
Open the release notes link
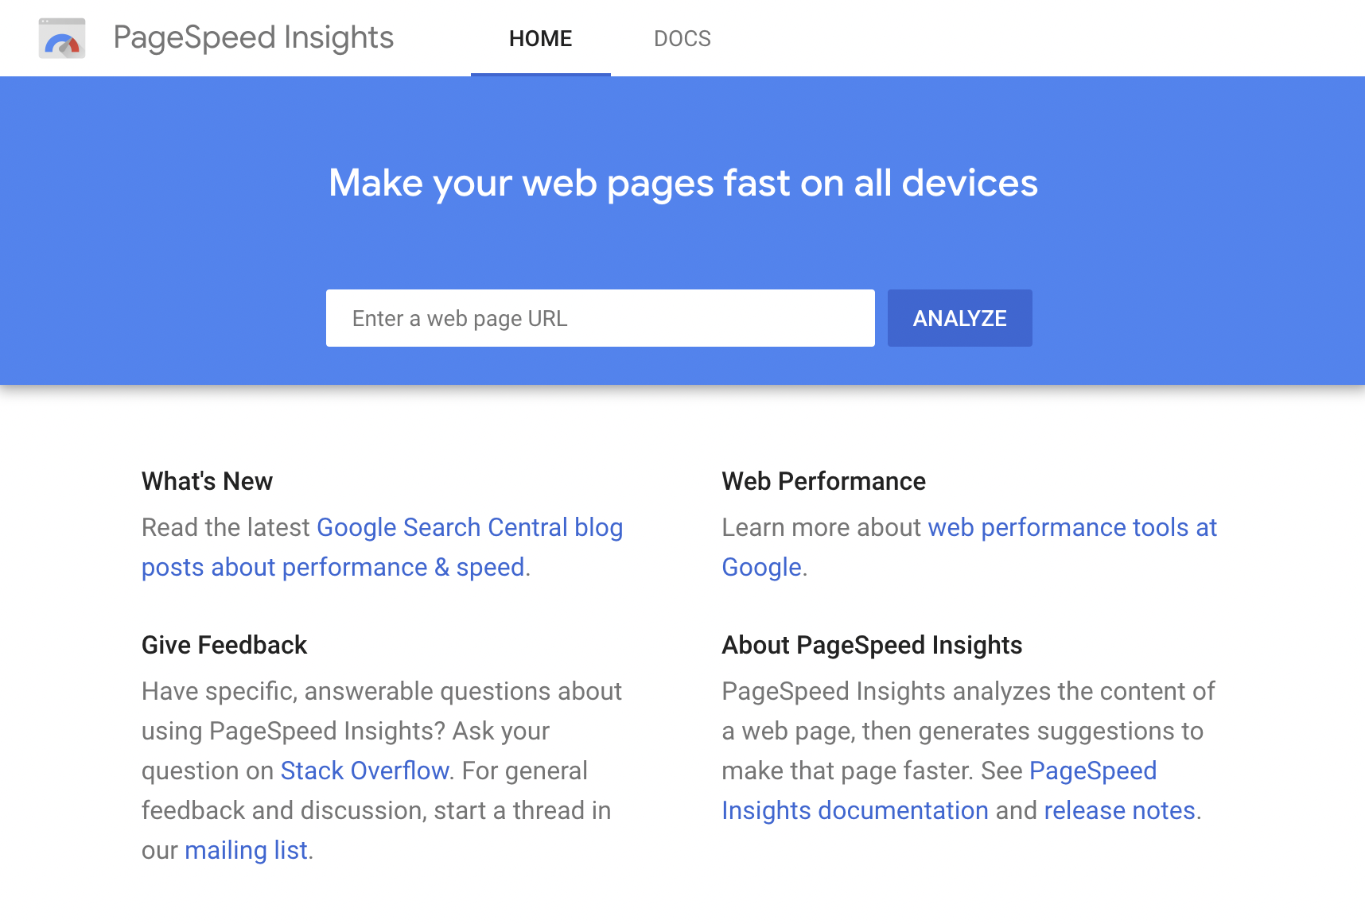[x=1120, y=810]
